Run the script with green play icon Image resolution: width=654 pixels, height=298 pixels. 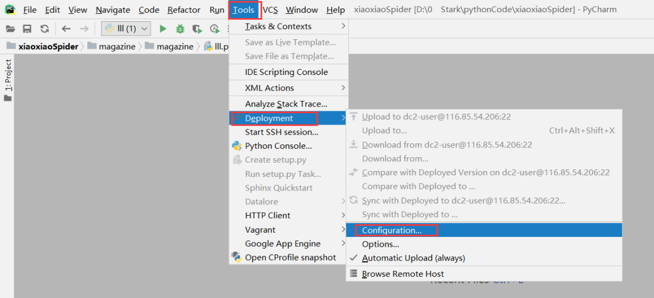point(162,28)
